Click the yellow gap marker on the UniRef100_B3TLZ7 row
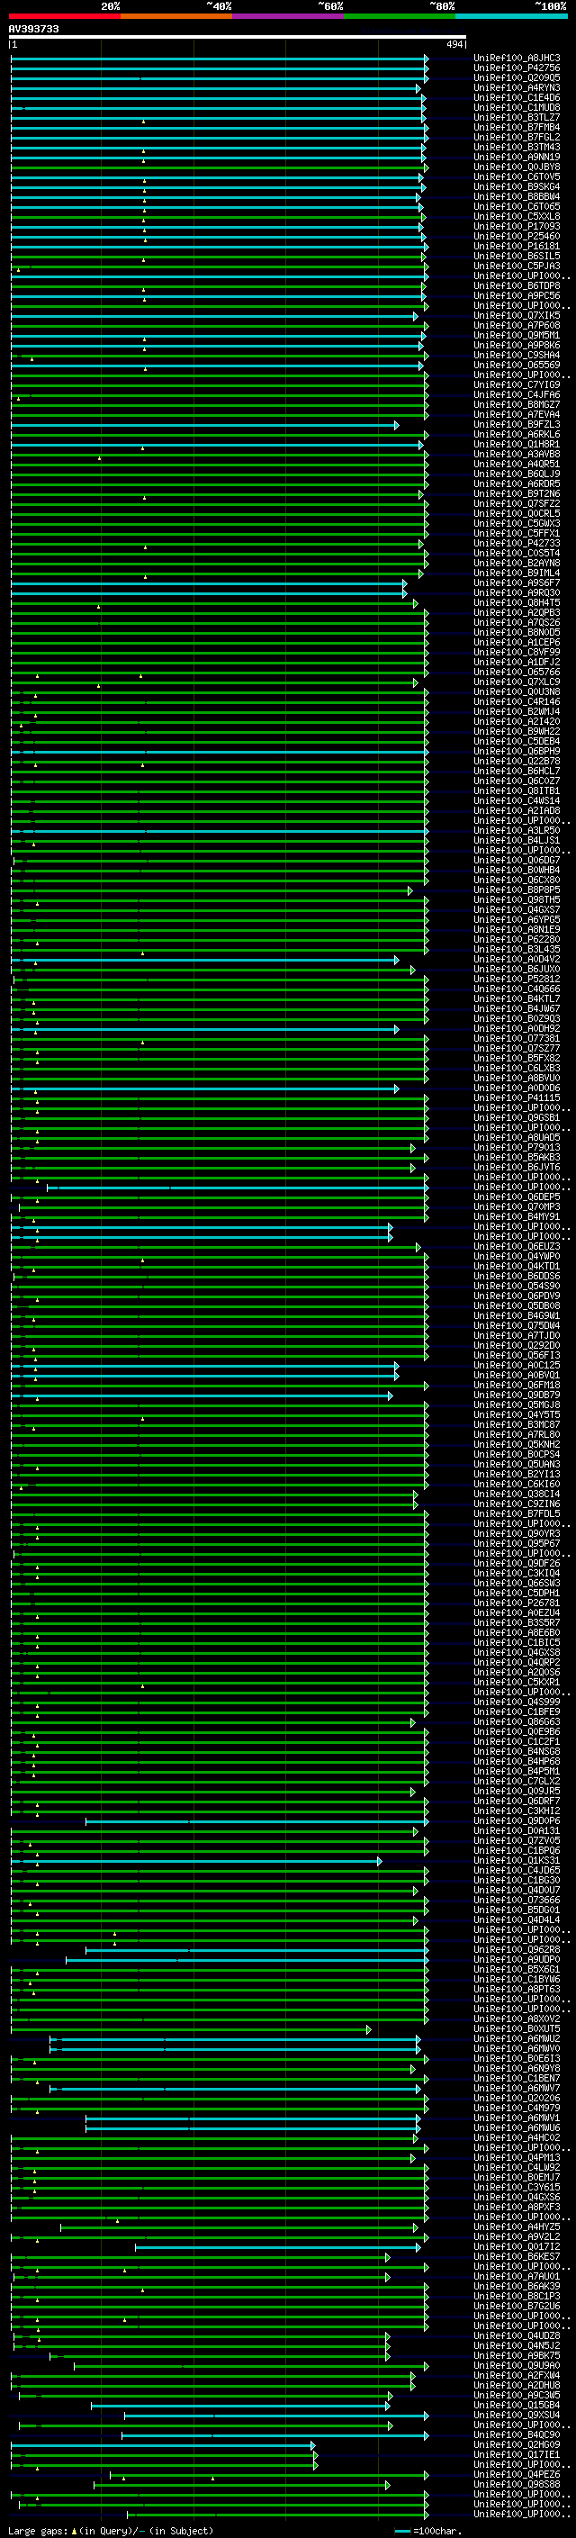Viewport: 576px width, 2538px height. (144, 122)
